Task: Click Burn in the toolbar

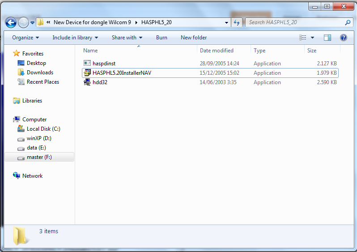Action: pos(161,38)
